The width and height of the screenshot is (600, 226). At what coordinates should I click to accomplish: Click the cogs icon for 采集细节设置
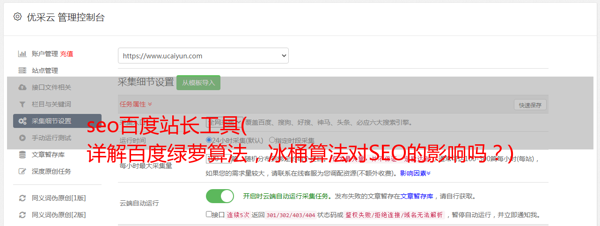click(22, 121)
